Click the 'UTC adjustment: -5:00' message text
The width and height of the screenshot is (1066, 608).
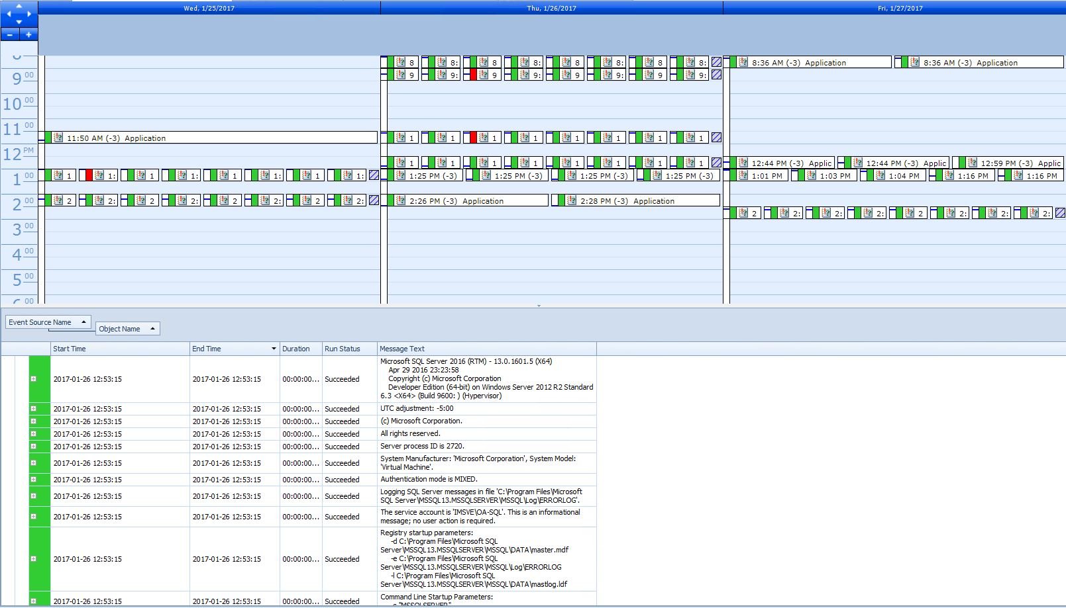417,409
